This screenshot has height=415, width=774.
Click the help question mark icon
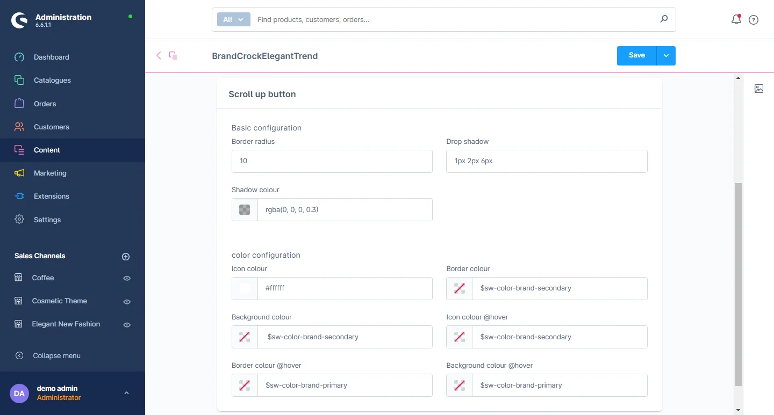coord(754,20)
